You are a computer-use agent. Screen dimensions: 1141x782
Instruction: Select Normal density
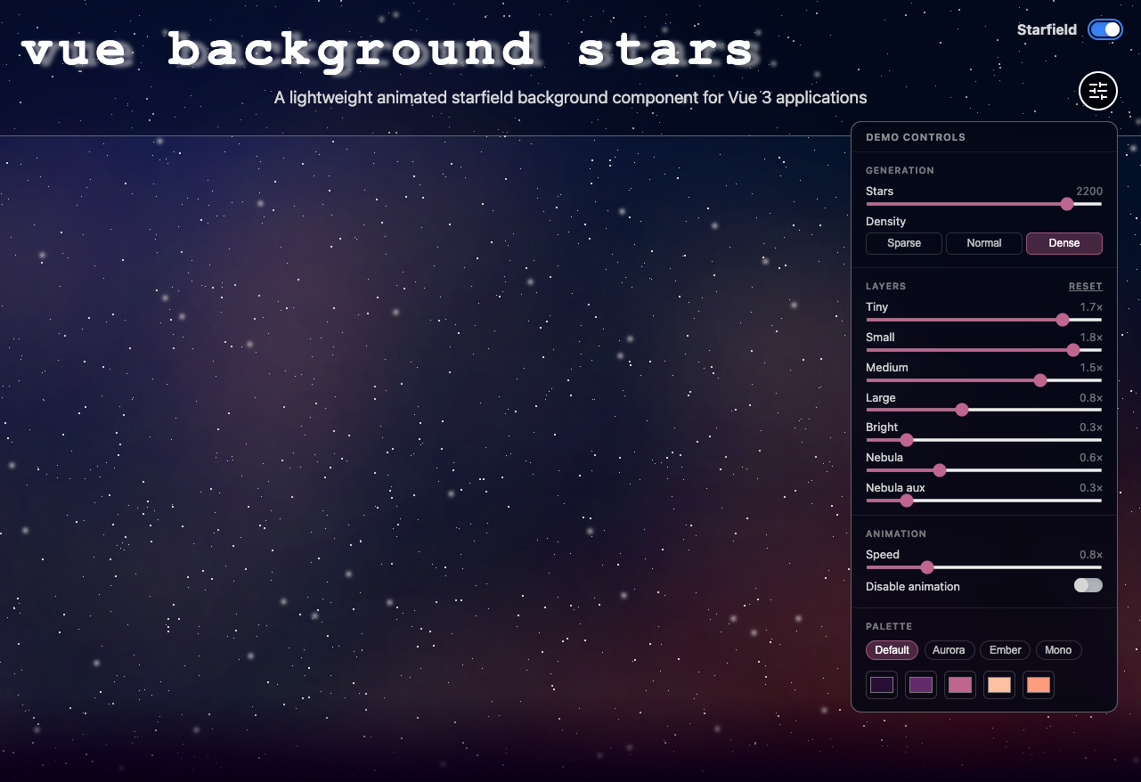984,243
